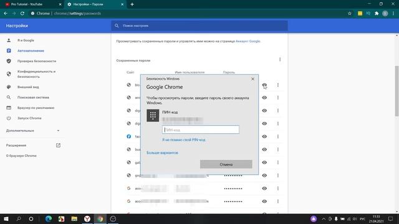Open the Chrome profile avatar
The image size is (399, 224).
pos(385,14)
